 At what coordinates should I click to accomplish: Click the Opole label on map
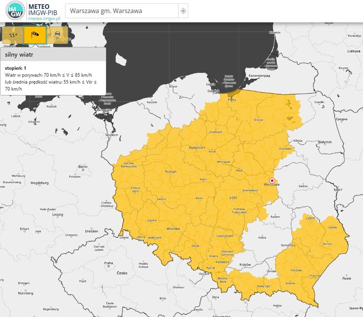click(195, 246)
